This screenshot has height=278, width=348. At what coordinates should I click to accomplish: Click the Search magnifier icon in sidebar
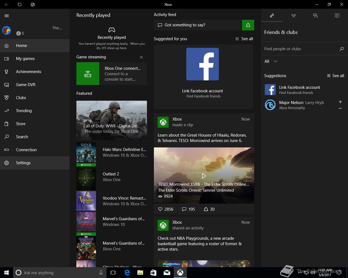(7, 137)
